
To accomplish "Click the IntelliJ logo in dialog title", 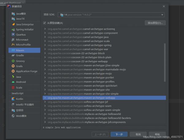I will coord(9,6).
